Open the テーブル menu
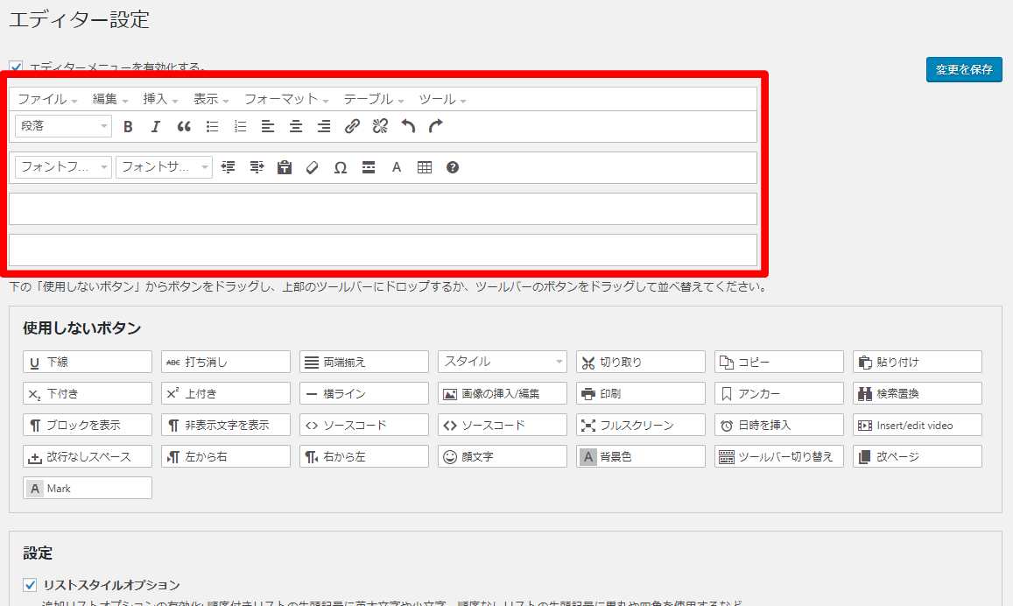Viewport: 1013px width, 606px height. 373,99
